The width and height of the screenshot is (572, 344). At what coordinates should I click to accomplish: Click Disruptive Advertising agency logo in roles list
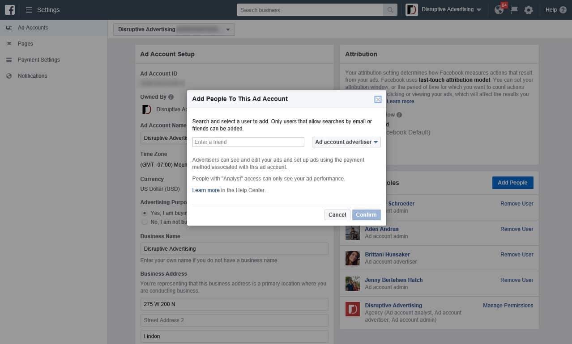[353, 309]
